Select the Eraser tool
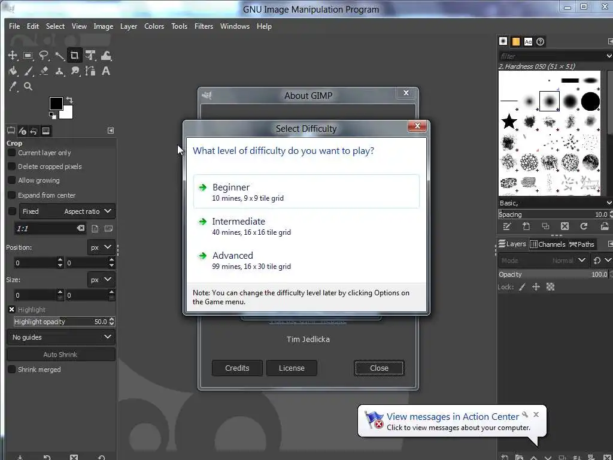 [x=43, y=71]
